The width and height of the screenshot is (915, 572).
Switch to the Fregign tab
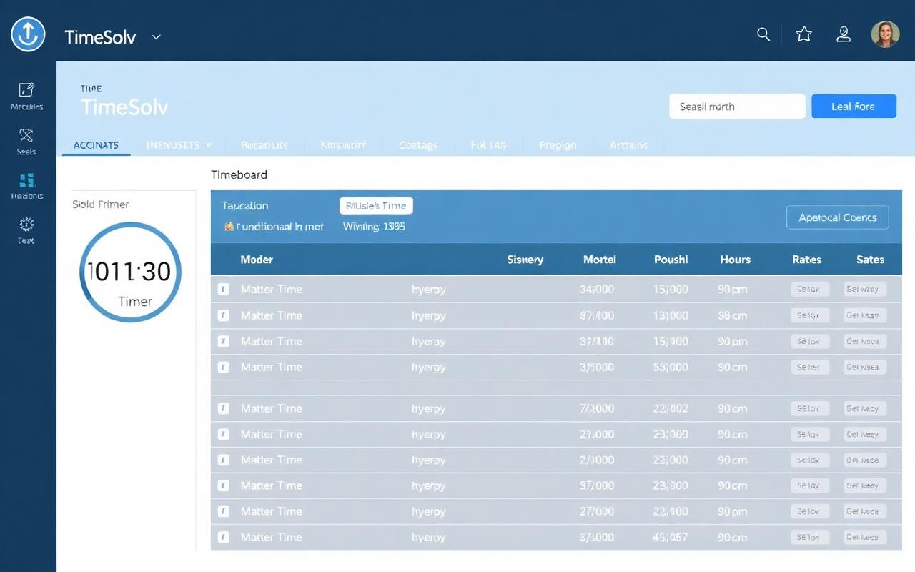558,145
